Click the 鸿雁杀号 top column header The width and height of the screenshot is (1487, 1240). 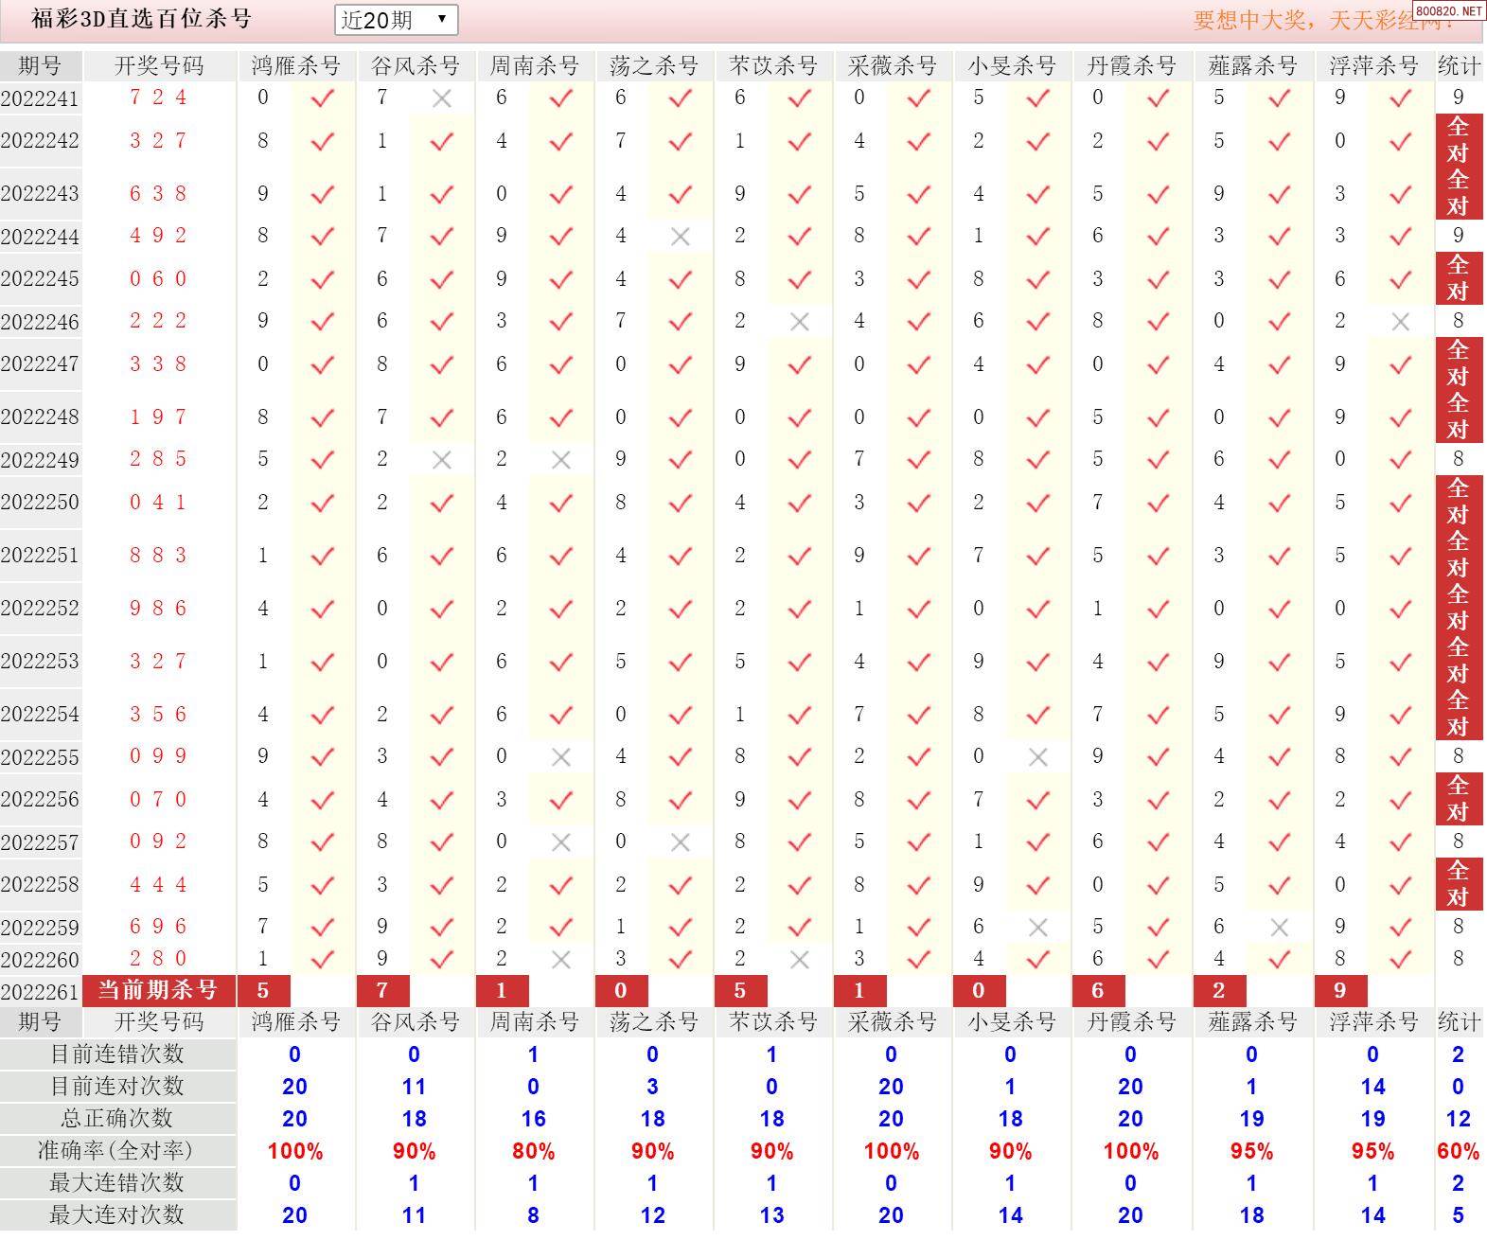pyautogui.click(x=296, y=65)
